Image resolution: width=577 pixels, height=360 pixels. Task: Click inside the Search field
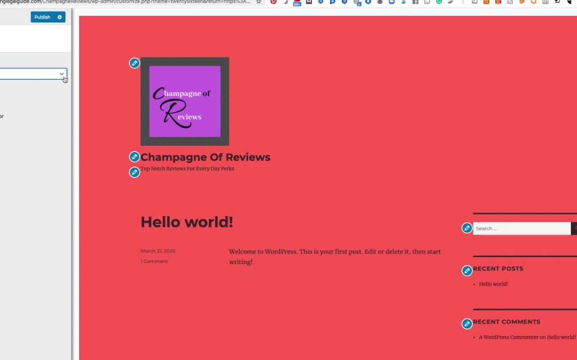pos(521,228)
